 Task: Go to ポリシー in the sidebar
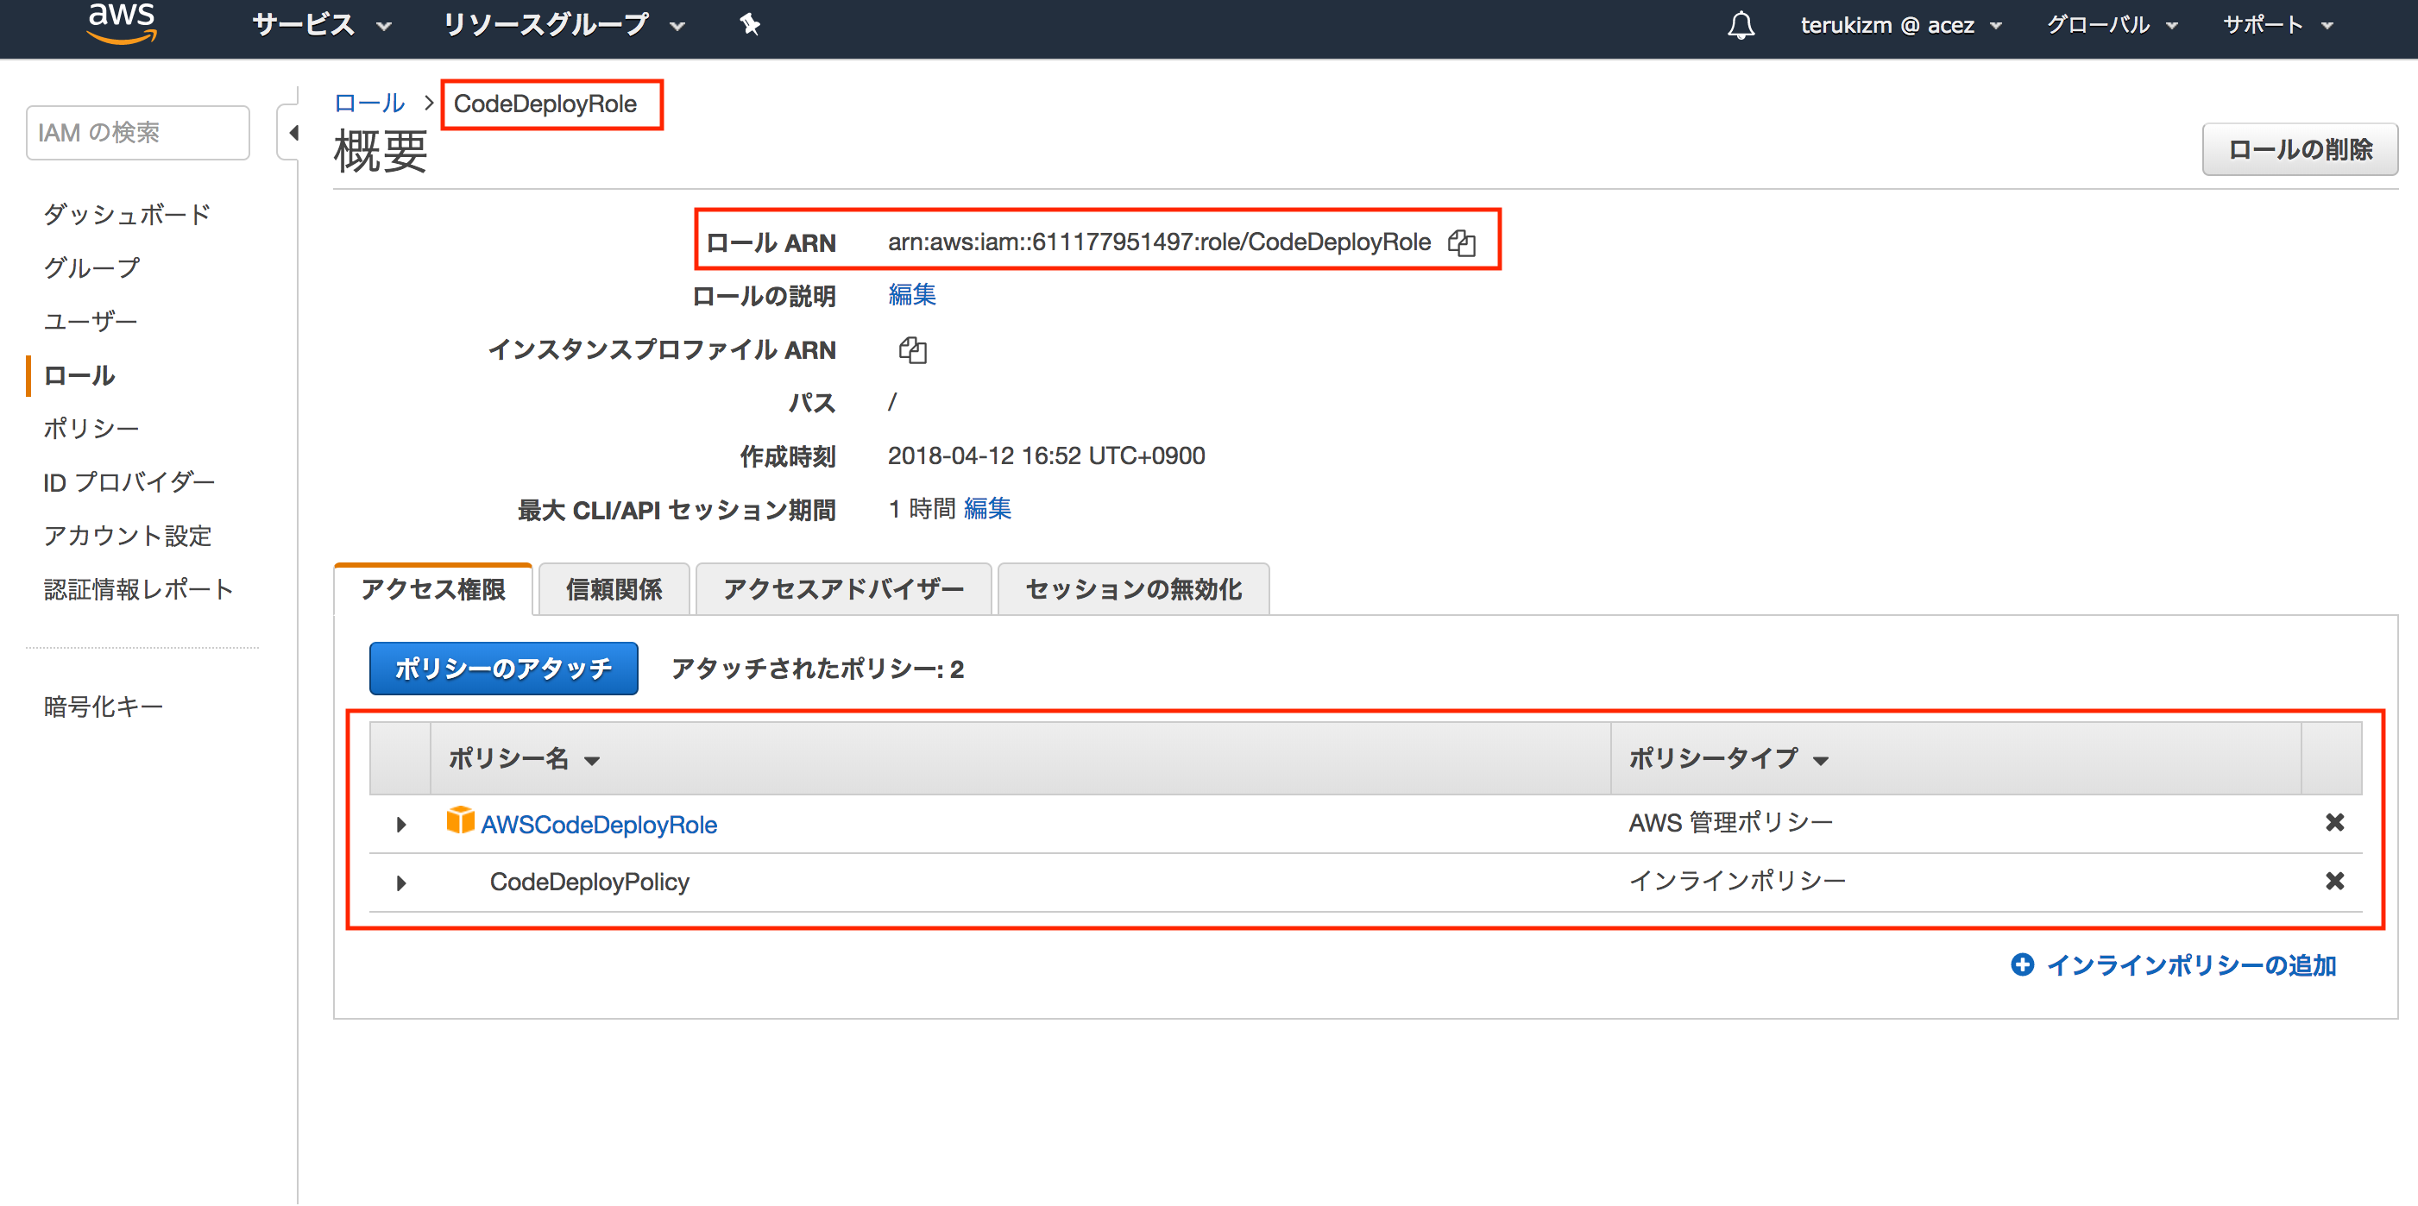[91, 429]
